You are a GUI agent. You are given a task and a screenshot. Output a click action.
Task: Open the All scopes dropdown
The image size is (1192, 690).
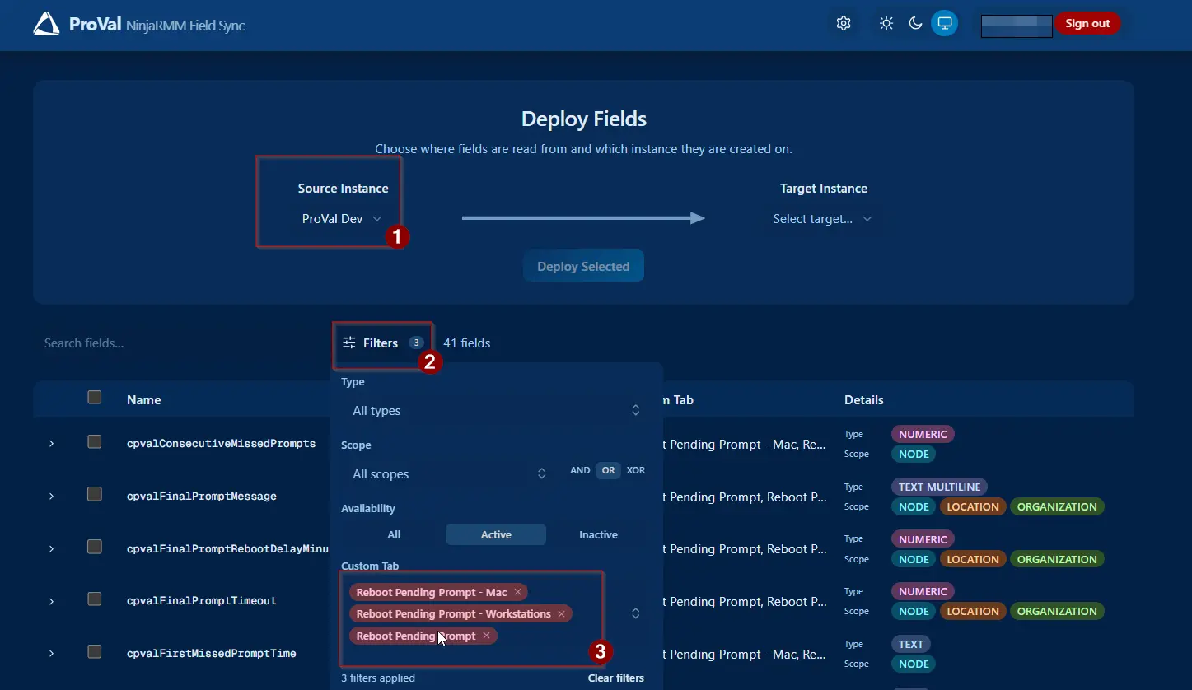click(x=449, y=473)
